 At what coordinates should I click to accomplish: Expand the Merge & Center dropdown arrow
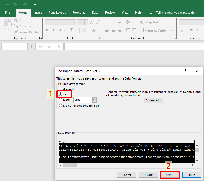171,30
